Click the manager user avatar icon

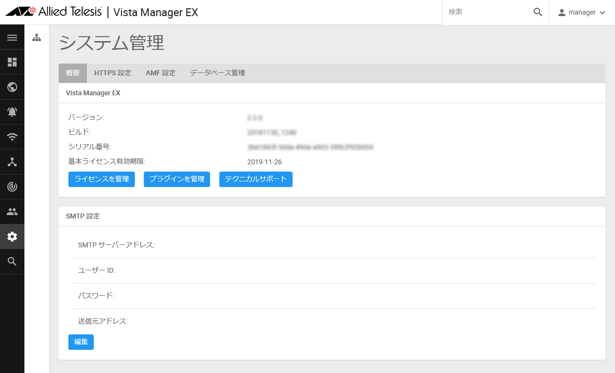[x=562, y=12]
